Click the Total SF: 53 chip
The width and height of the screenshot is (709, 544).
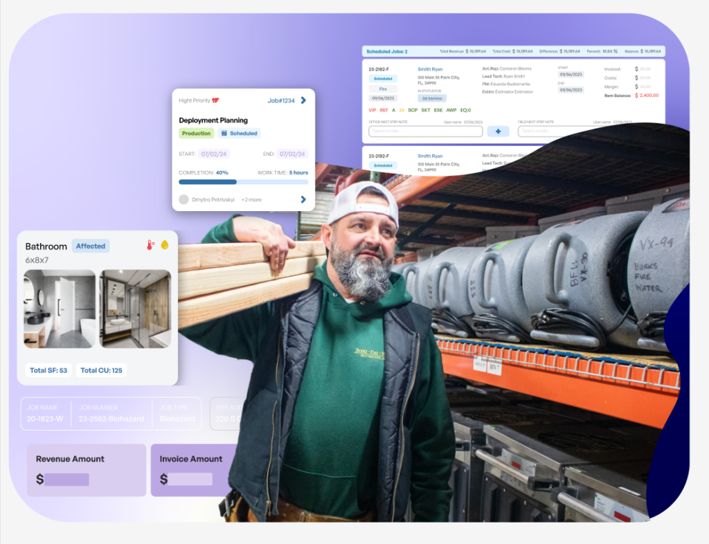click(48, 370)
